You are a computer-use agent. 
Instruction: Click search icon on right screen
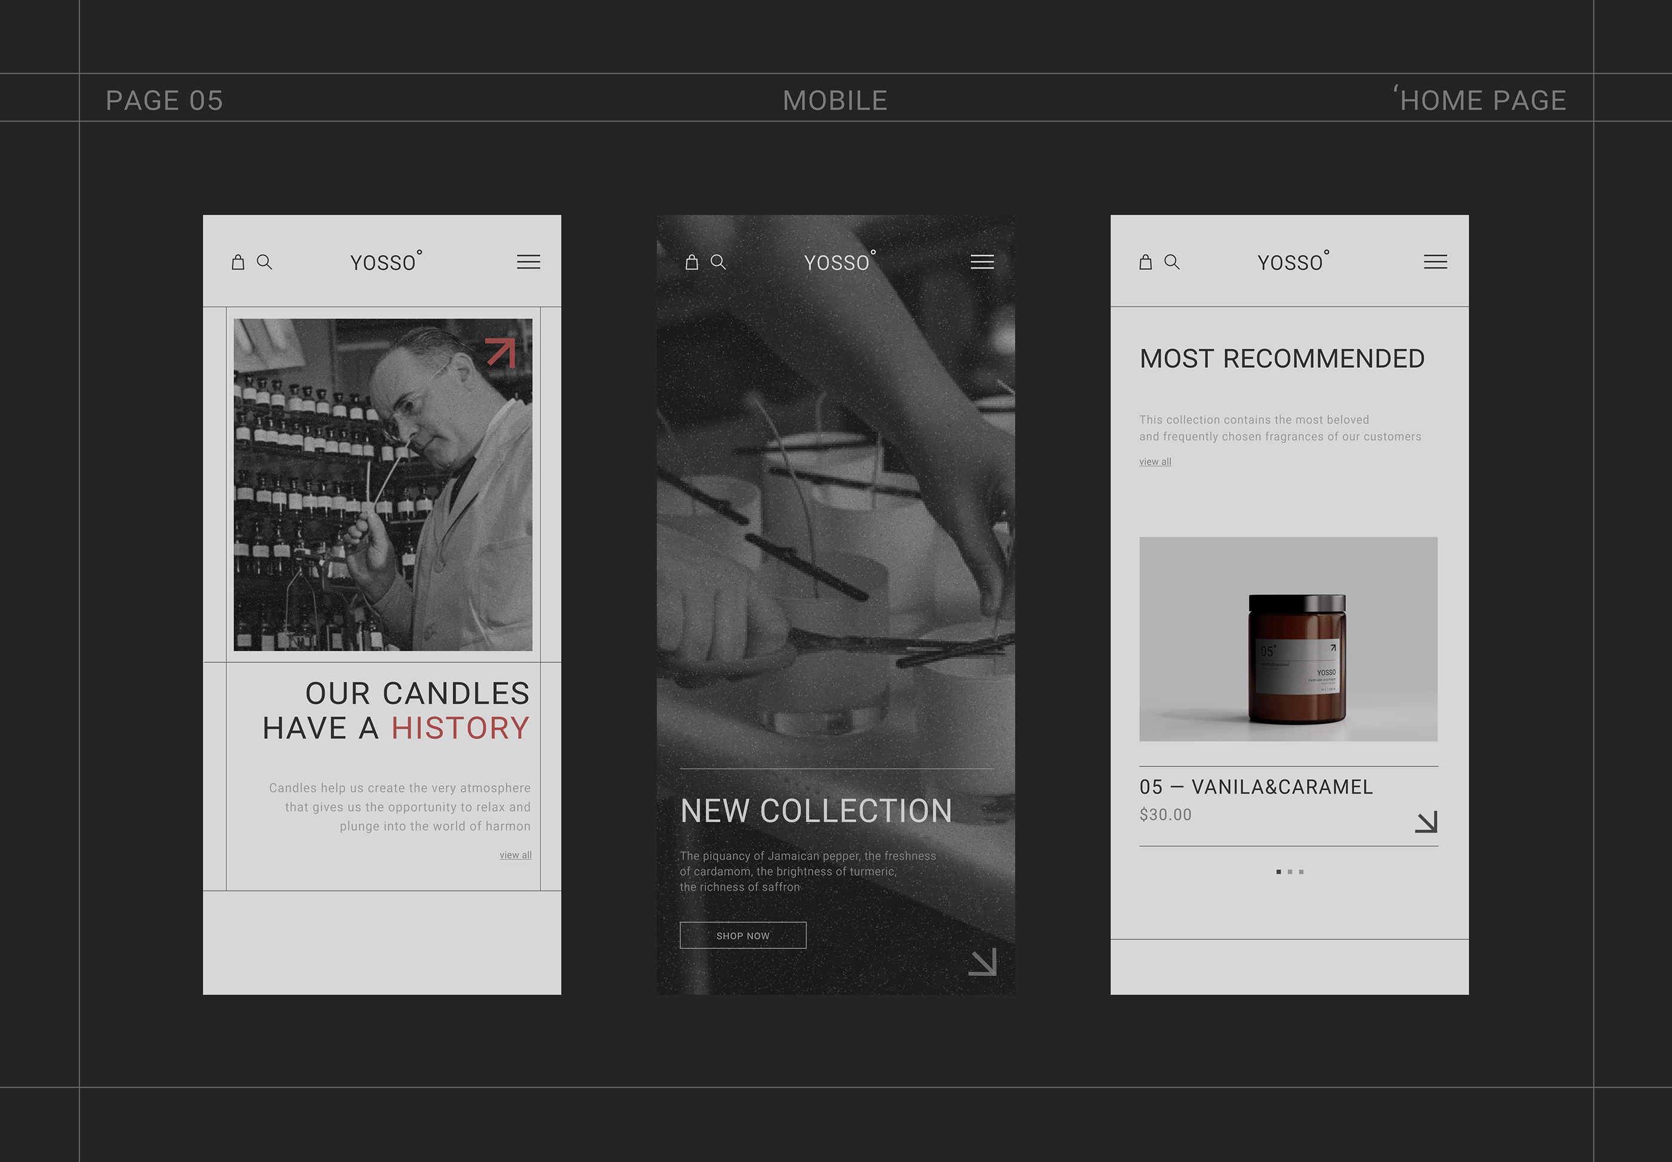pyautogui.click(x=1172, y=262)
